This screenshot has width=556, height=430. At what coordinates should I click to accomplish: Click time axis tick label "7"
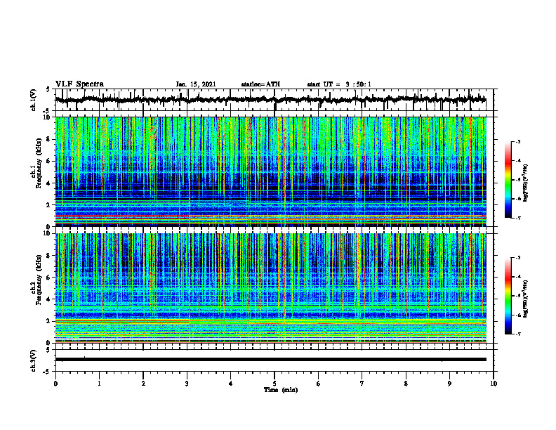pos(362,384)
